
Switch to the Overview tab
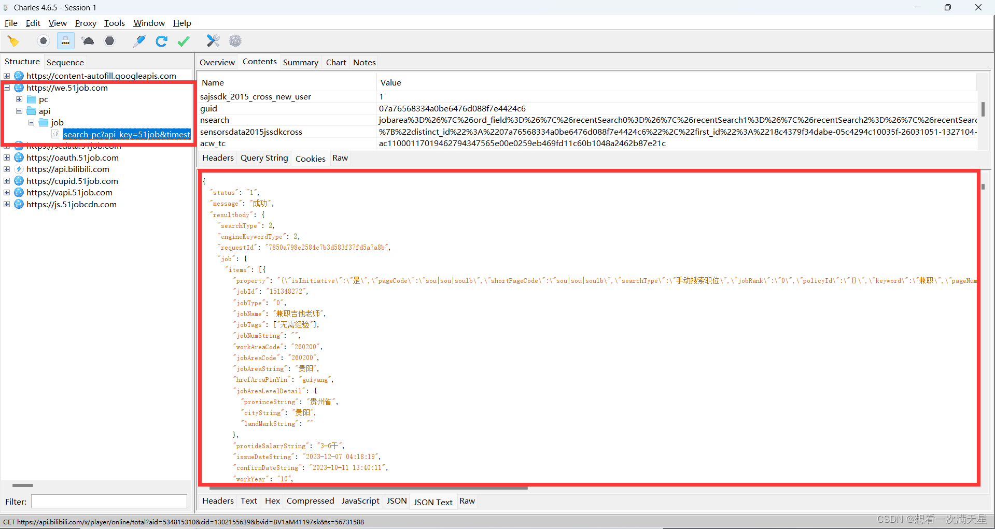[217, 62]
